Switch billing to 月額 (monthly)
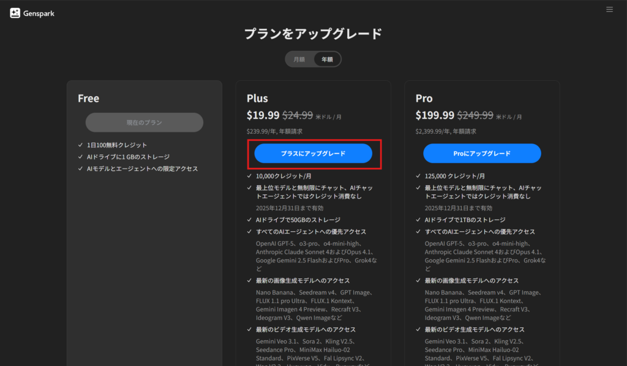 point(299,59)
